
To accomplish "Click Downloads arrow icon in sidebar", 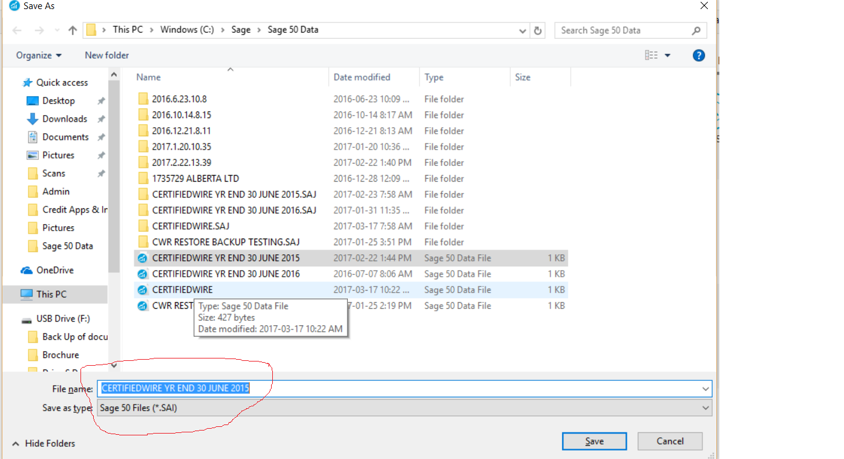I will click(x=33, y=119).
